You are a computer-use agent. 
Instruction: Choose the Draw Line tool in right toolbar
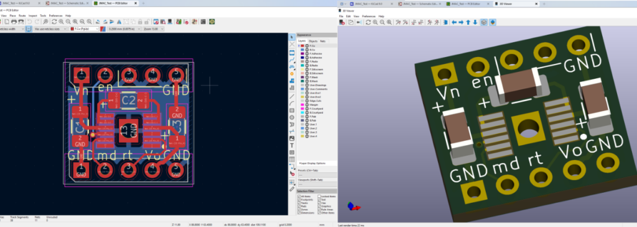(292, 97)
